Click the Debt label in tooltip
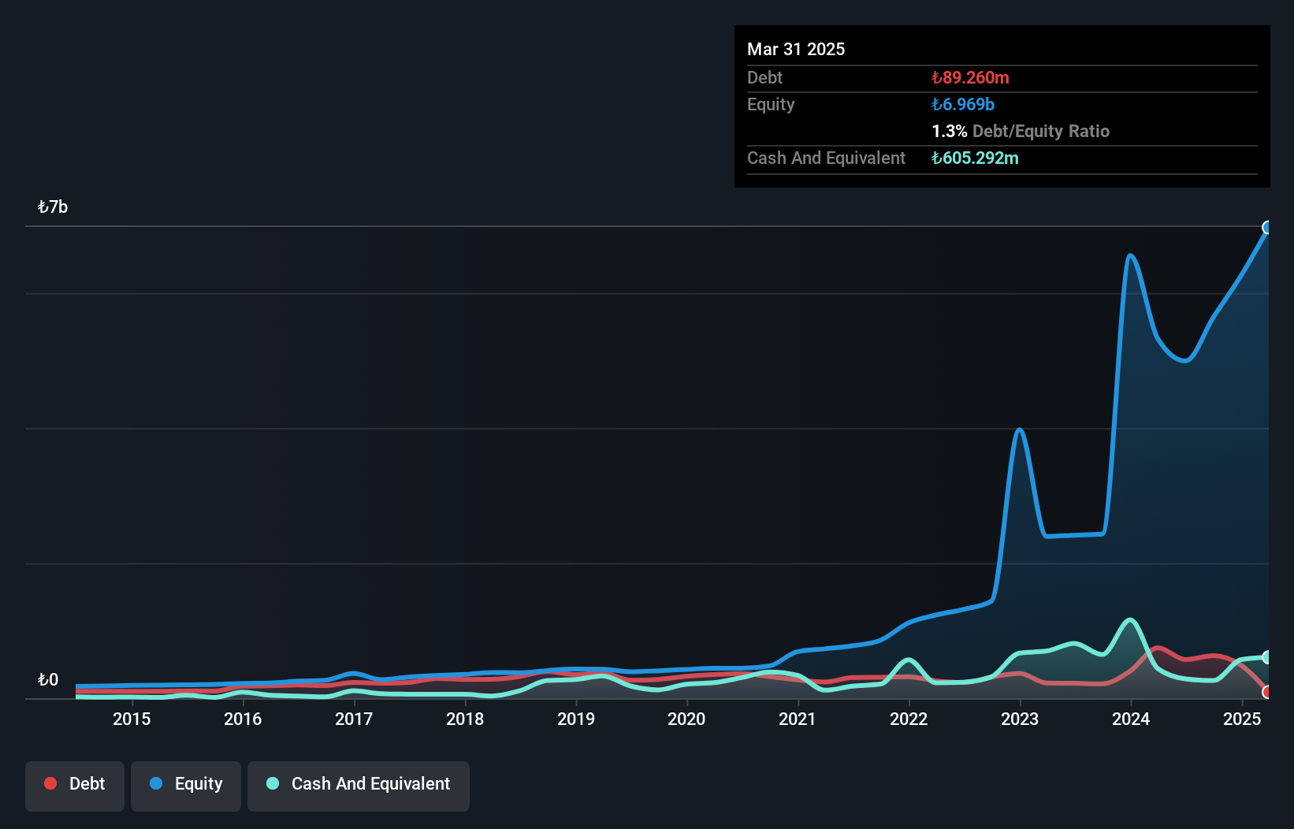 (764, 77)
